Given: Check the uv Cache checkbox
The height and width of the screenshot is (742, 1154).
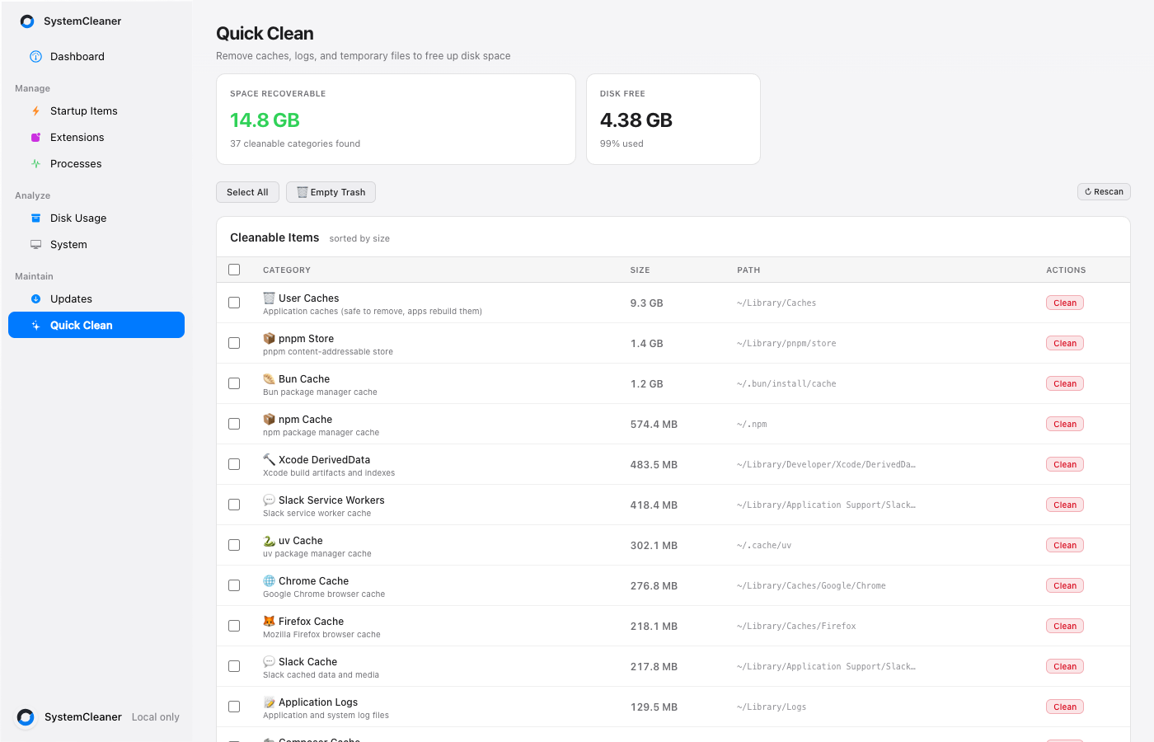Looking at the screenshot, I should point(234,545).
